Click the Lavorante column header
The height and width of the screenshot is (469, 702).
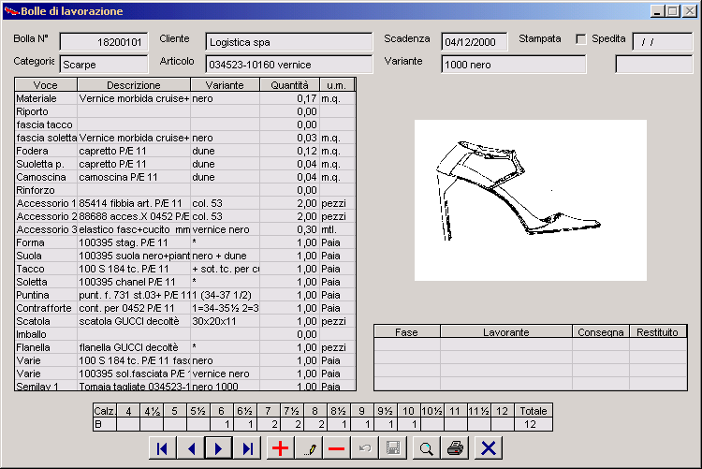(x=505, y=332)
